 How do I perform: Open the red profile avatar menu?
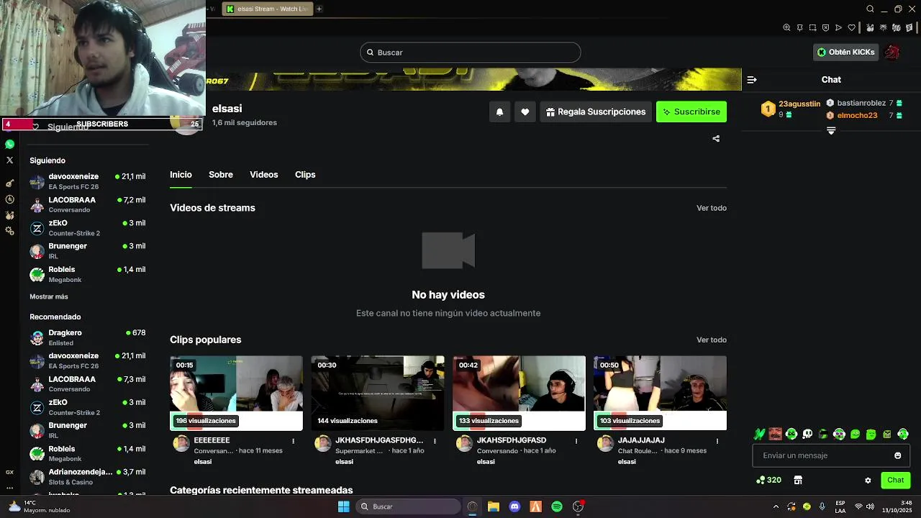tap(893, 53)
